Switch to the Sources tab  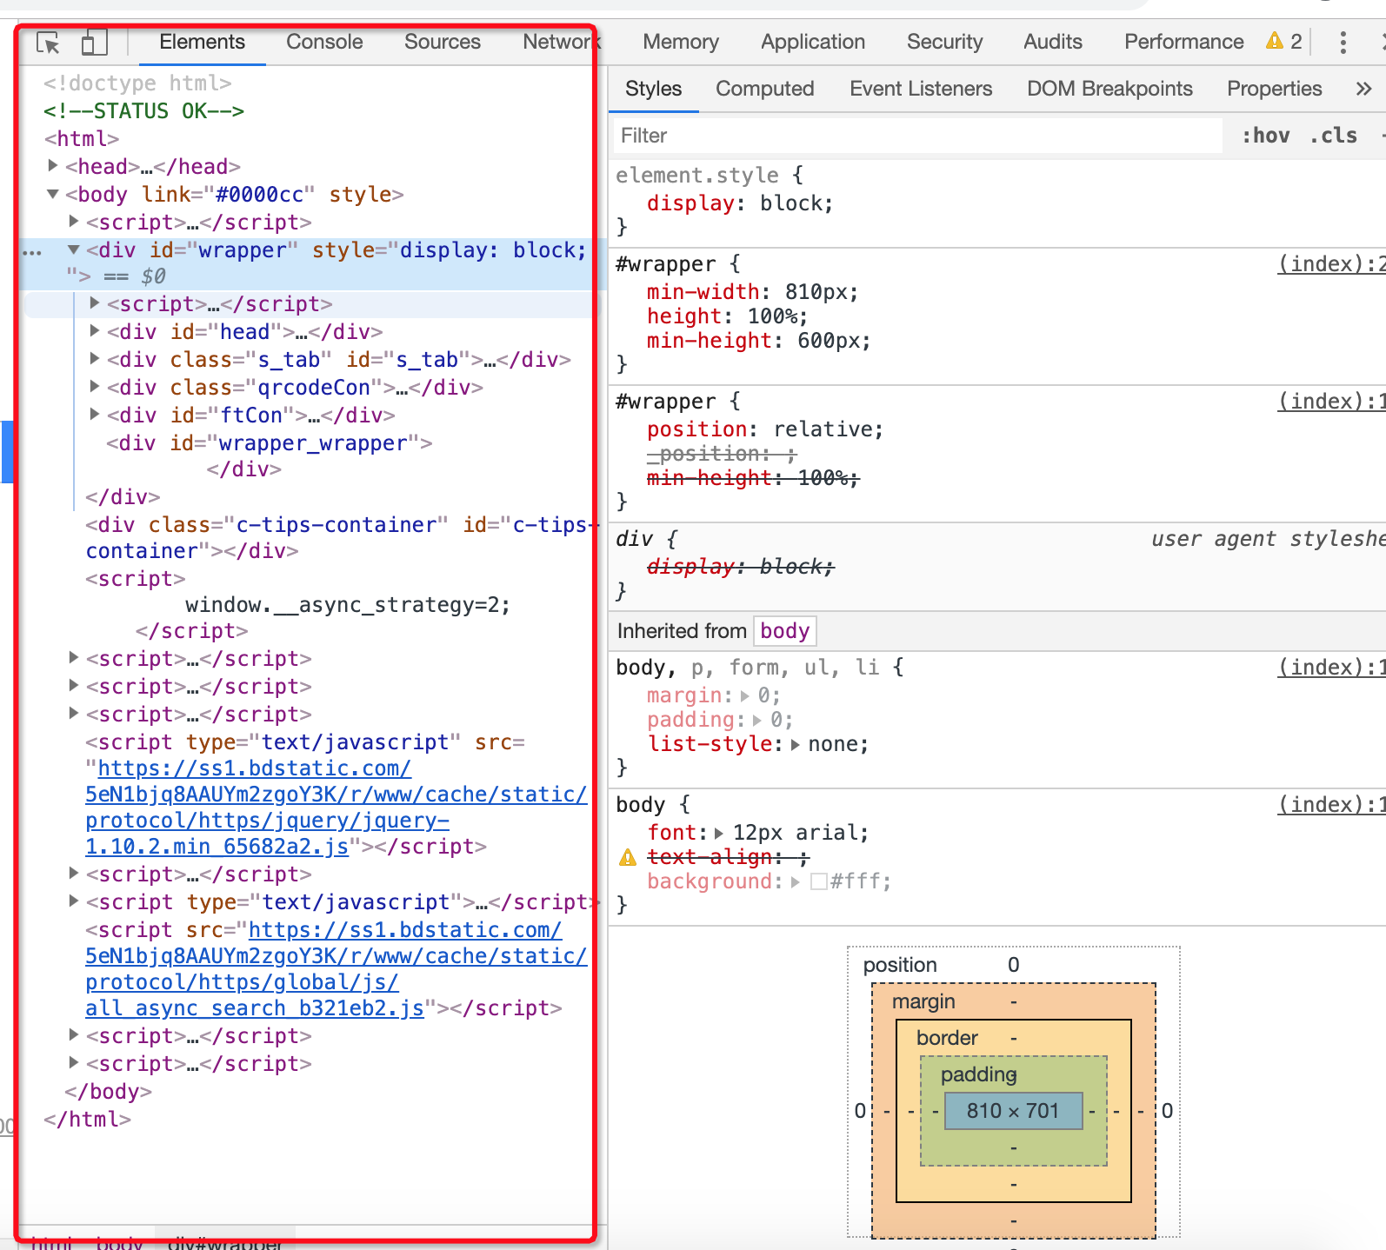click(443, 42)
